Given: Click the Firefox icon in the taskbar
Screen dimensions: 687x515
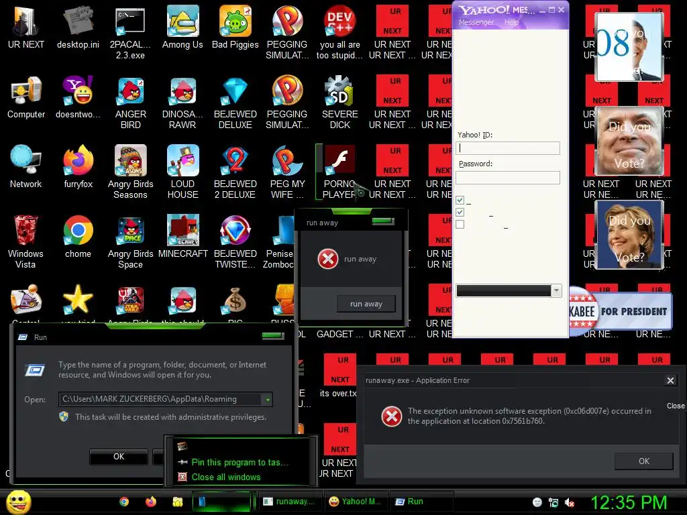Looking at the screenshot, I should [x=151, y=502].
